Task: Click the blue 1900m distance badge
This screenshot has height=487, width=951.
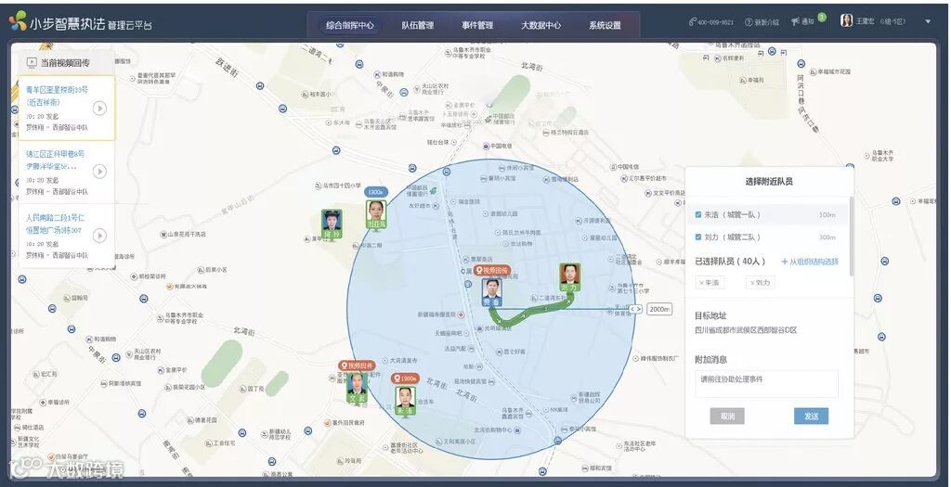Action: point(375,192)
